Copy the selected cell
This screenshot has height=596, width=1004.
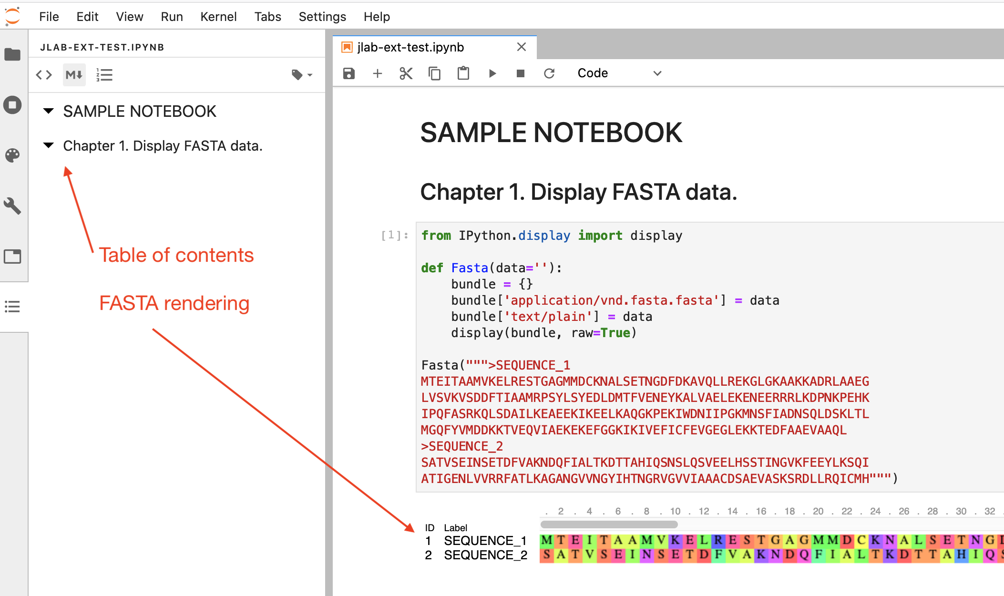[x=434, y=73]
